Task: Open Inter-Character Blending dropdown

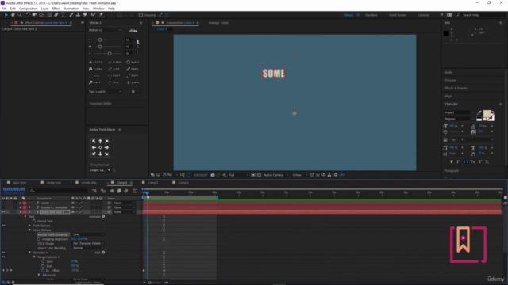Action: (x=88, y=248)
